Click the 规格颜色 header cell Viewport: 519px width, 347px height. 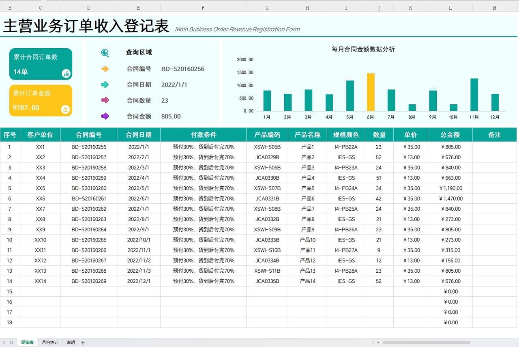click(346, 135)
